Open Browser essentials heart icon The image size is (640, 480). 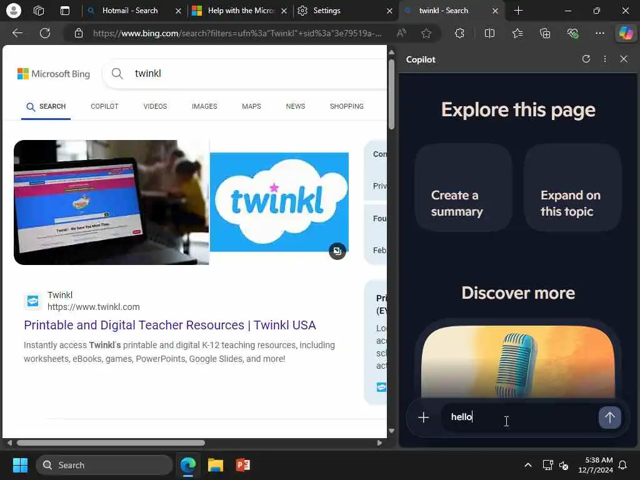click(x=572, y=33)
